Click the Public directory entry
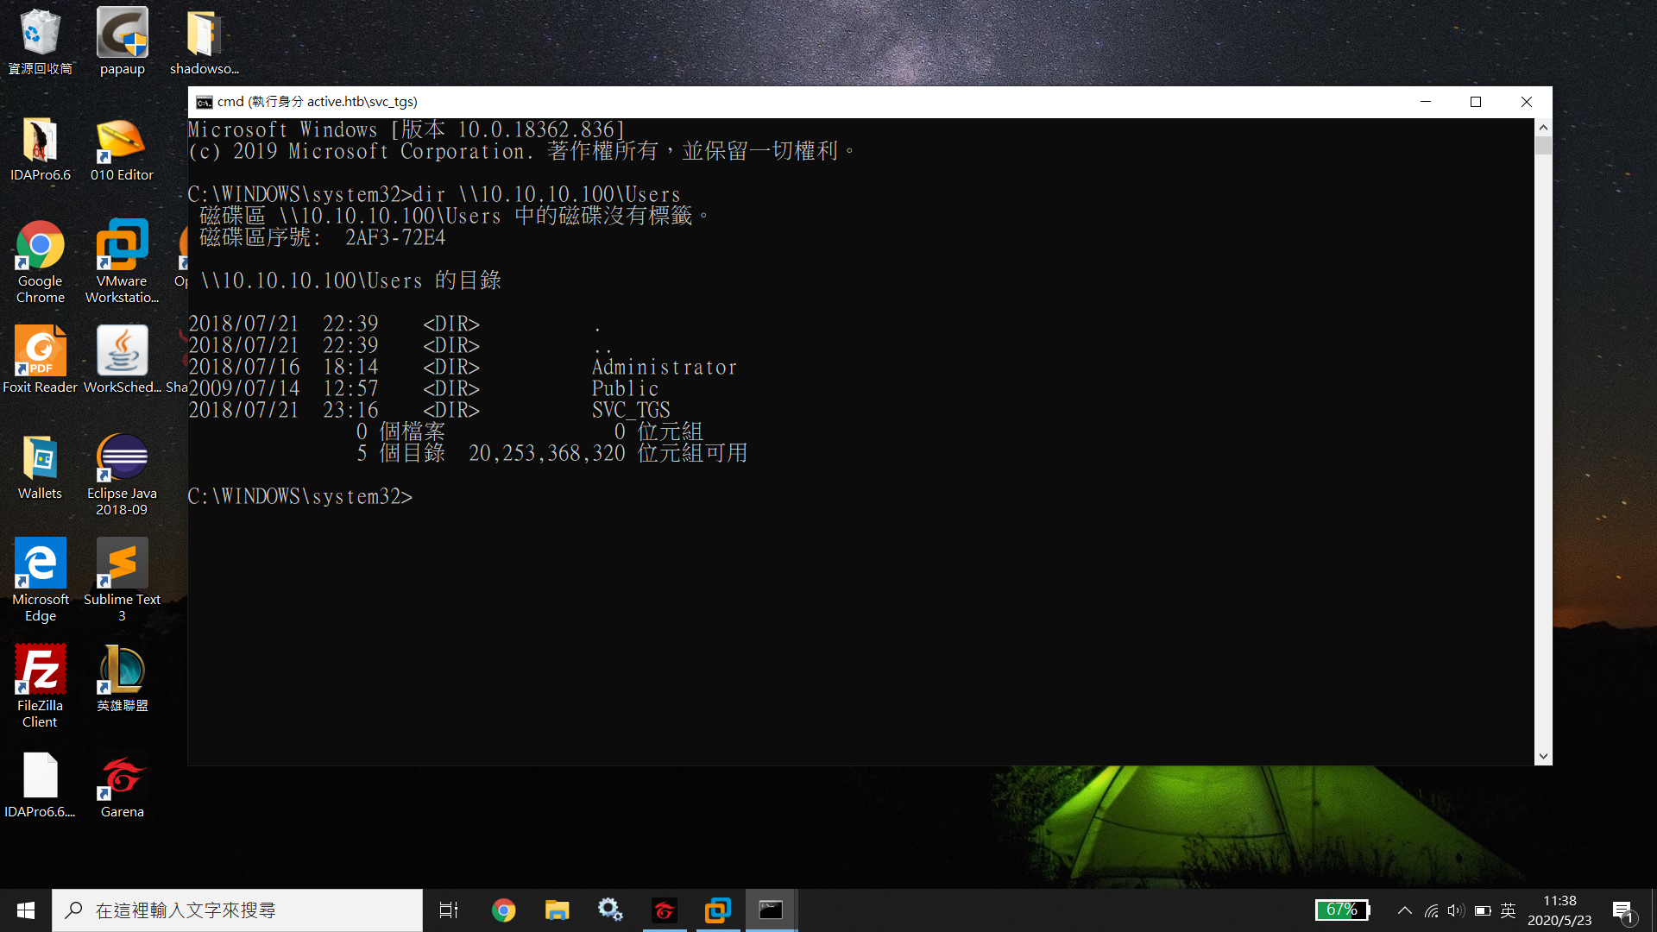The width and height of the screenshot is (1657, 932). point(625,388)
